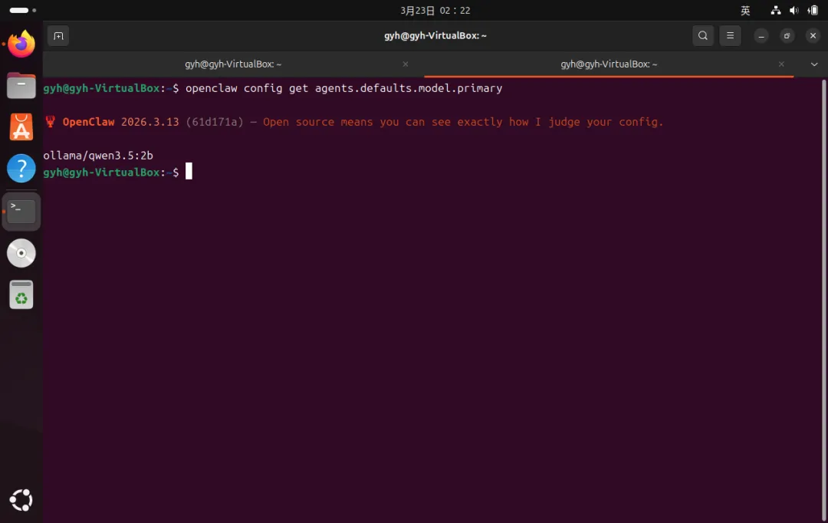Open the battery power indicator

(813, 10)
